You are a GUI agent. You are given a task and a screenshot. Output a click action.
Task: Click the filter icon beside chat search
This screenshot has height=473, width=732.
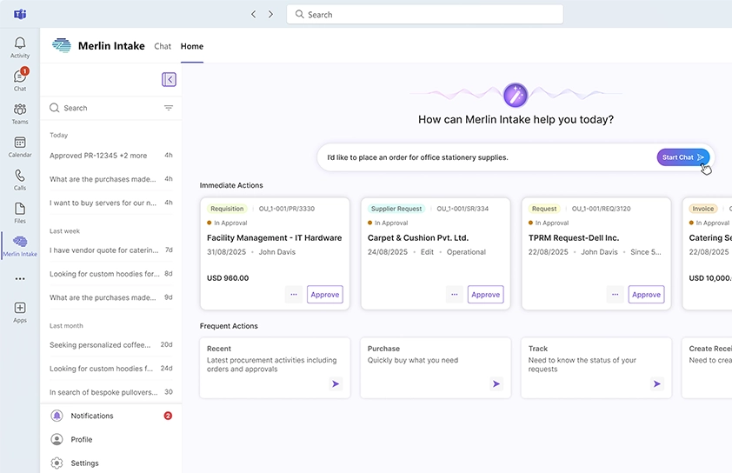[x=169, y=108]
